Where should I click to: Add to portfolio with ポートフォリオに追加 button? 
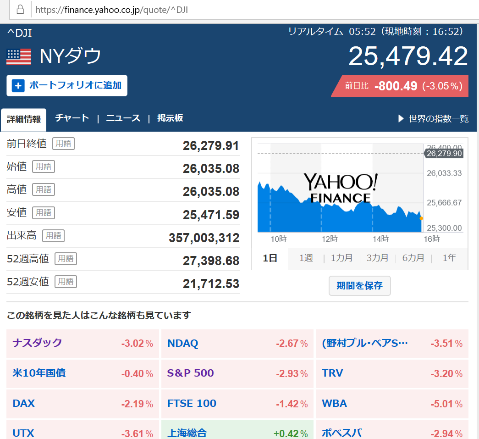click(x=67, y=86)
